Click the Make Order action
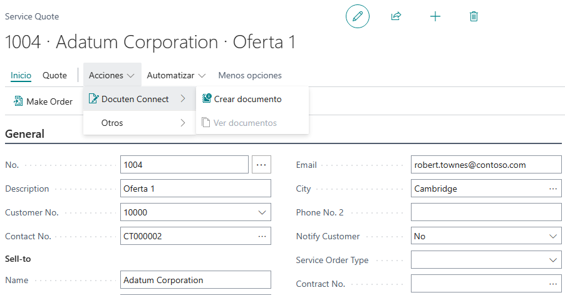Screen dimensions: 565x295 pyautogui.click(x=43, y=101)
